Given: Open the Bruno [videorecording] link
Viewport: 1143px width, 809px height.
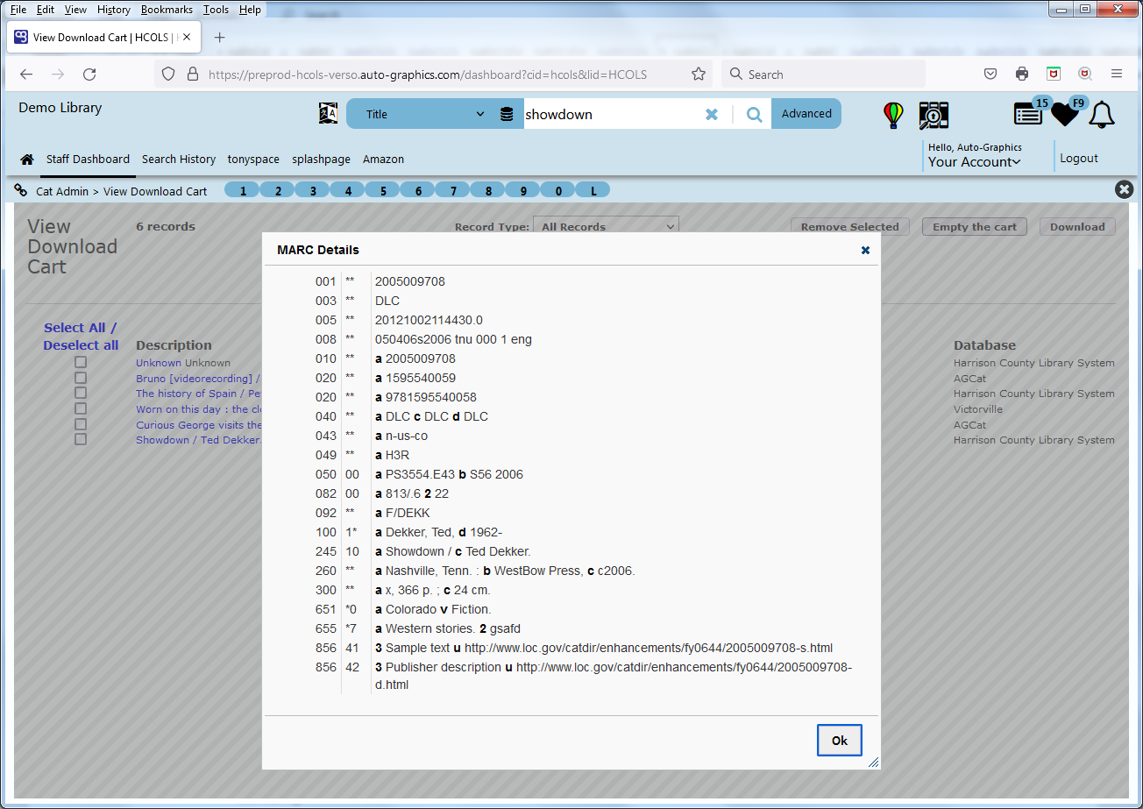Looking at the screenshot, I should pos(199,379).
